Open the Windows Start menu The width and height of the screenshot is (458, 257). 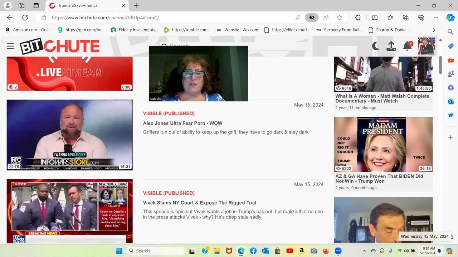119,251
